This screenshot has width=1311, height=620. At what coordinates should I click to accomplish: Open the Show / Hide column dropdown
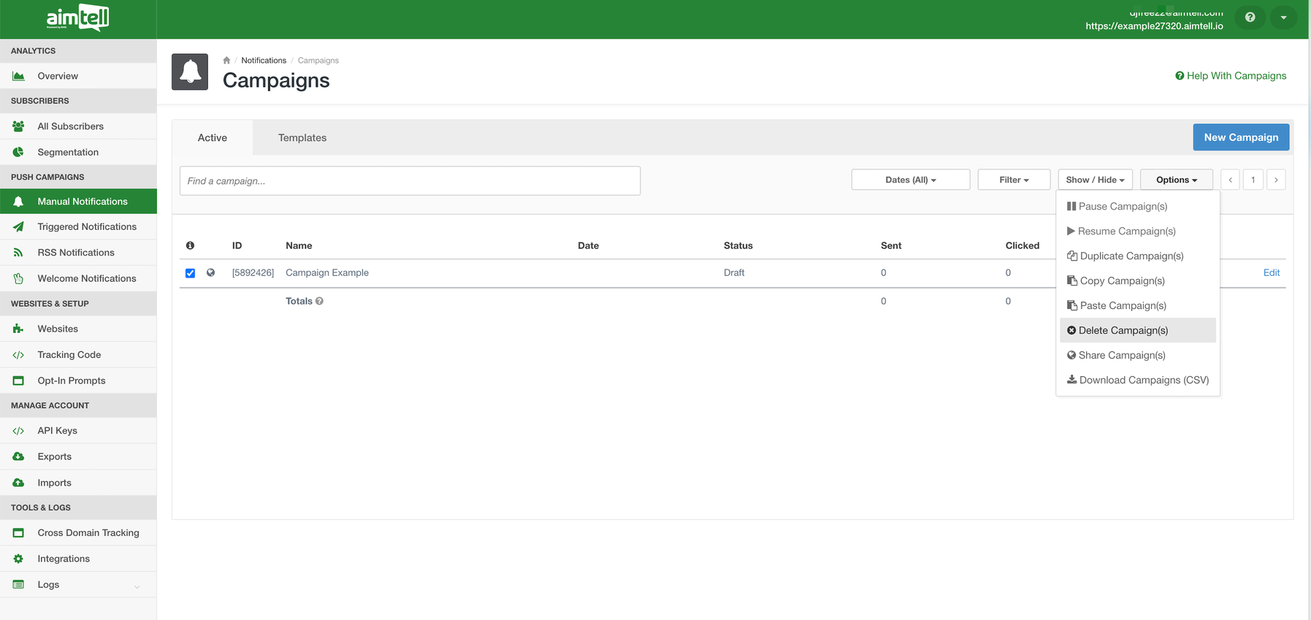click(x=1094, y=180)
